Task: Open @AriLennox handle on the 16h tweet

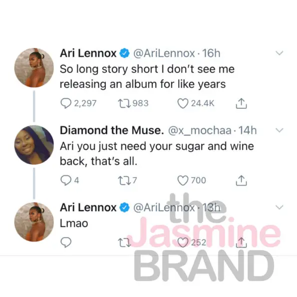Action: coord(164,53)
